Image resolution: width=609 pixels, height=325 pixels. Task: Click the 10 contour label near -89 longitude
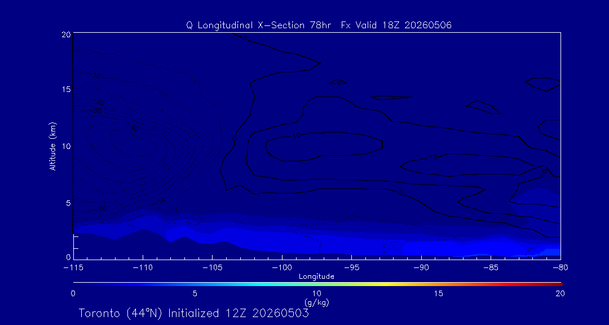point(434,157)
